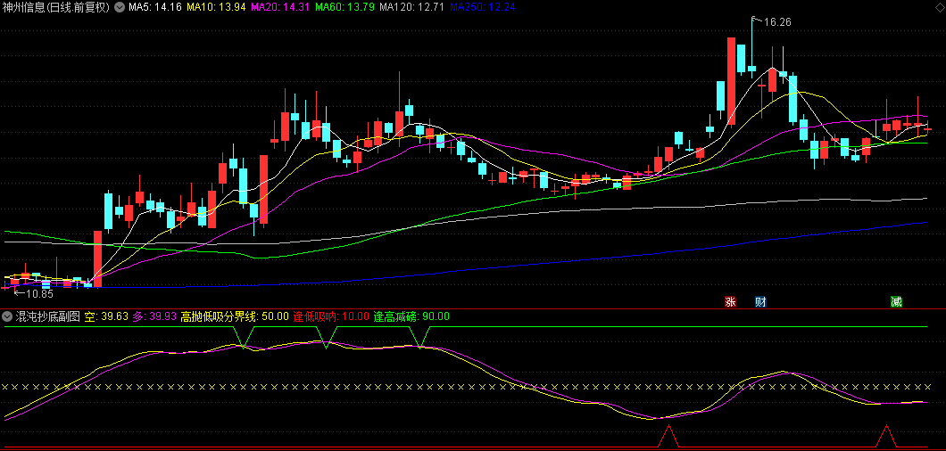This screenshot has width=946, height=451.
Task: Click the first green V-shaped sell dip
Action: (244, 337)
